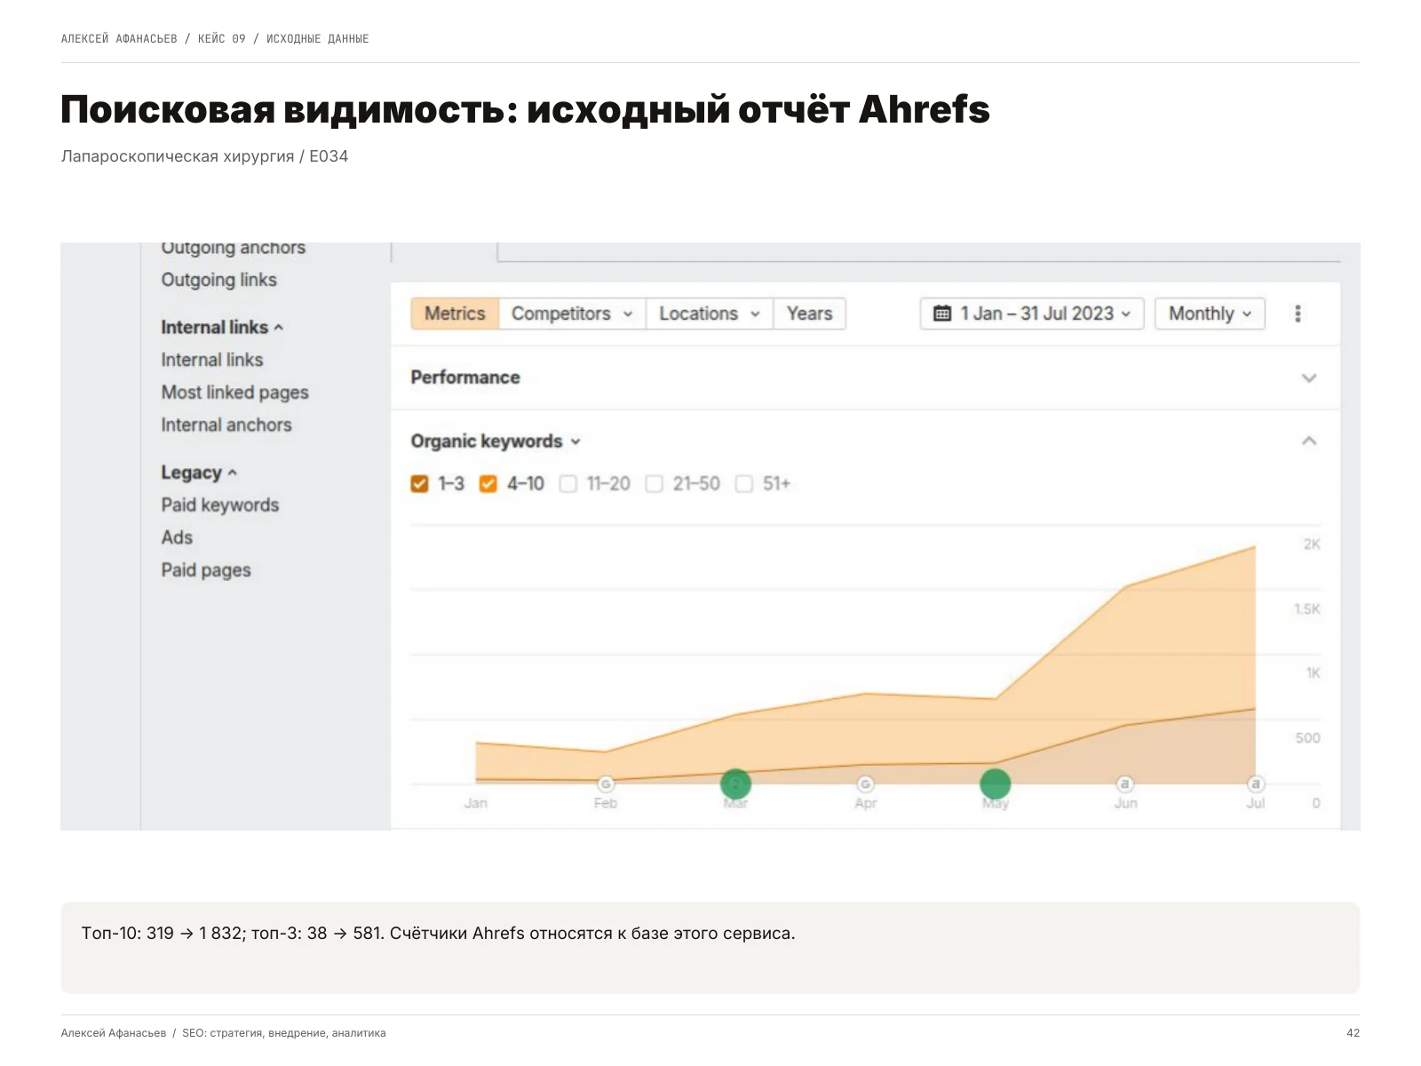The height and width of the screenshot is (1066, 1421).
Task: Open the Outgoing links report
Action: coord(218,280)
